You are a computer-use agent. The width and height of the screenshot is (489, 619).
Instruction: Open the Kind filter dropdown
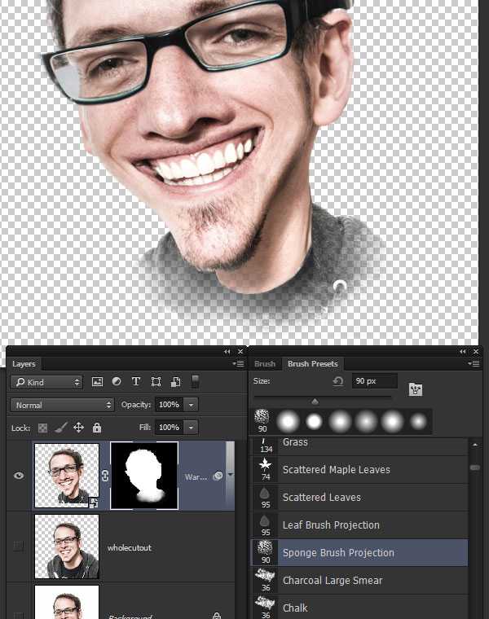click(47, 382)
